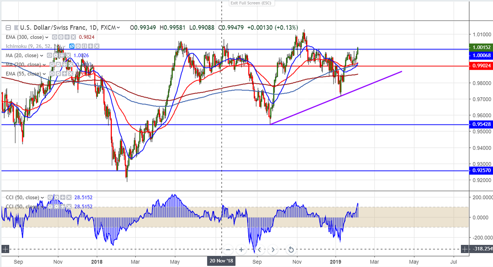The image size is (493, 267).
Task: Select the 1.00068 blue price line label
Action: click(x=481, y=55)
